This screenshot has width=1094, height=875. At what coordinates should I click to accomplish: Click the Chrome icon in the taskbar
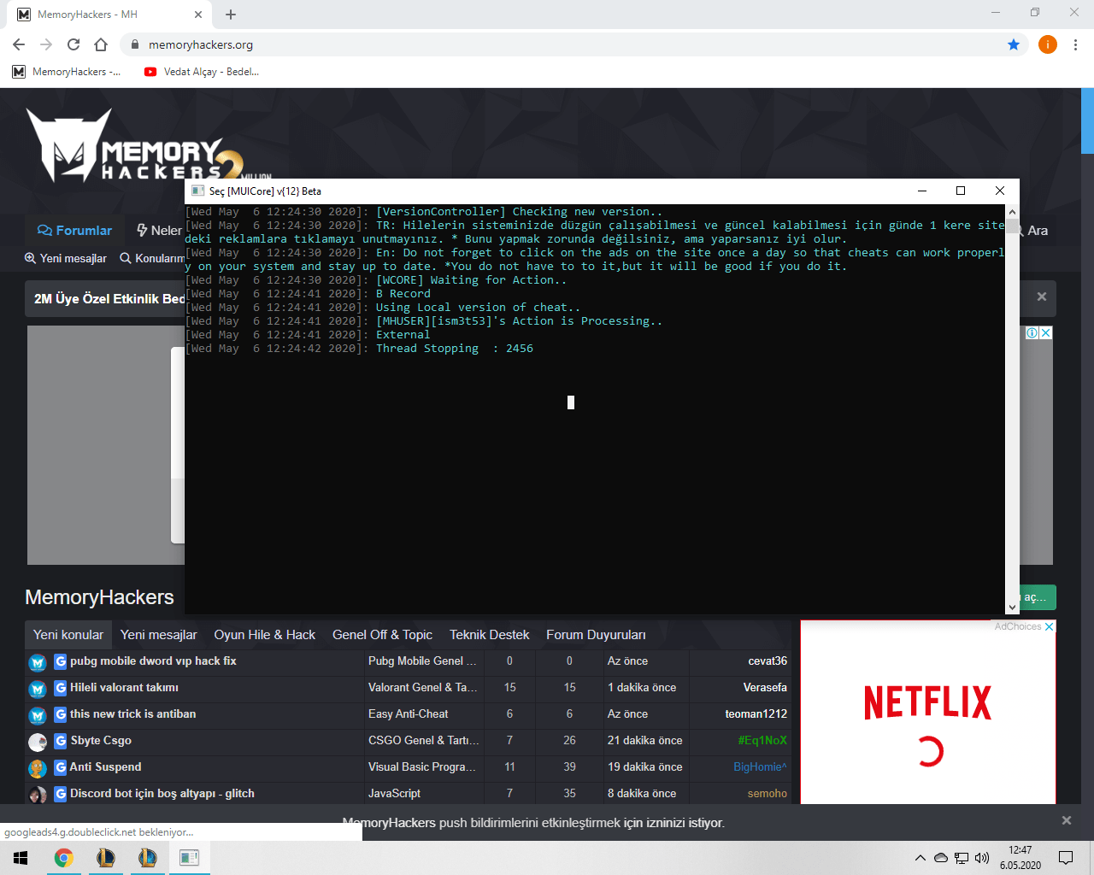(x=63, y=858)
